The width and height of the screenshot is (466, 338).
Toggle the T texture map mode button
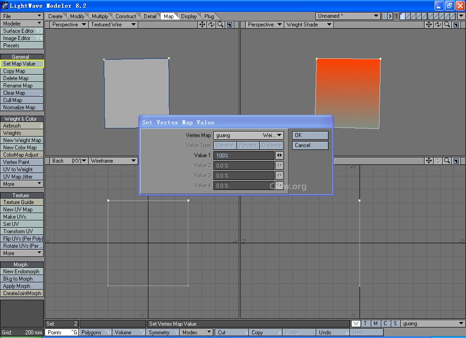365,323
